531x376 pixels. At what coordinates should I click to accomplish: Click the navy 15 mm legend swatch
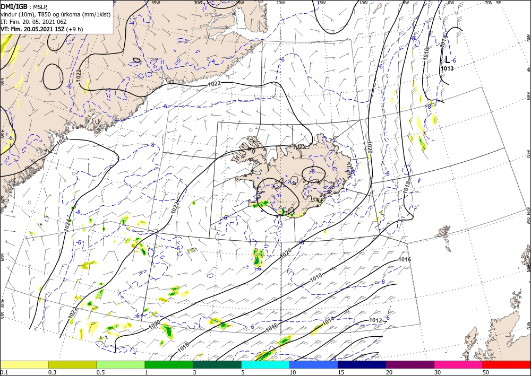tap(362, 364)
